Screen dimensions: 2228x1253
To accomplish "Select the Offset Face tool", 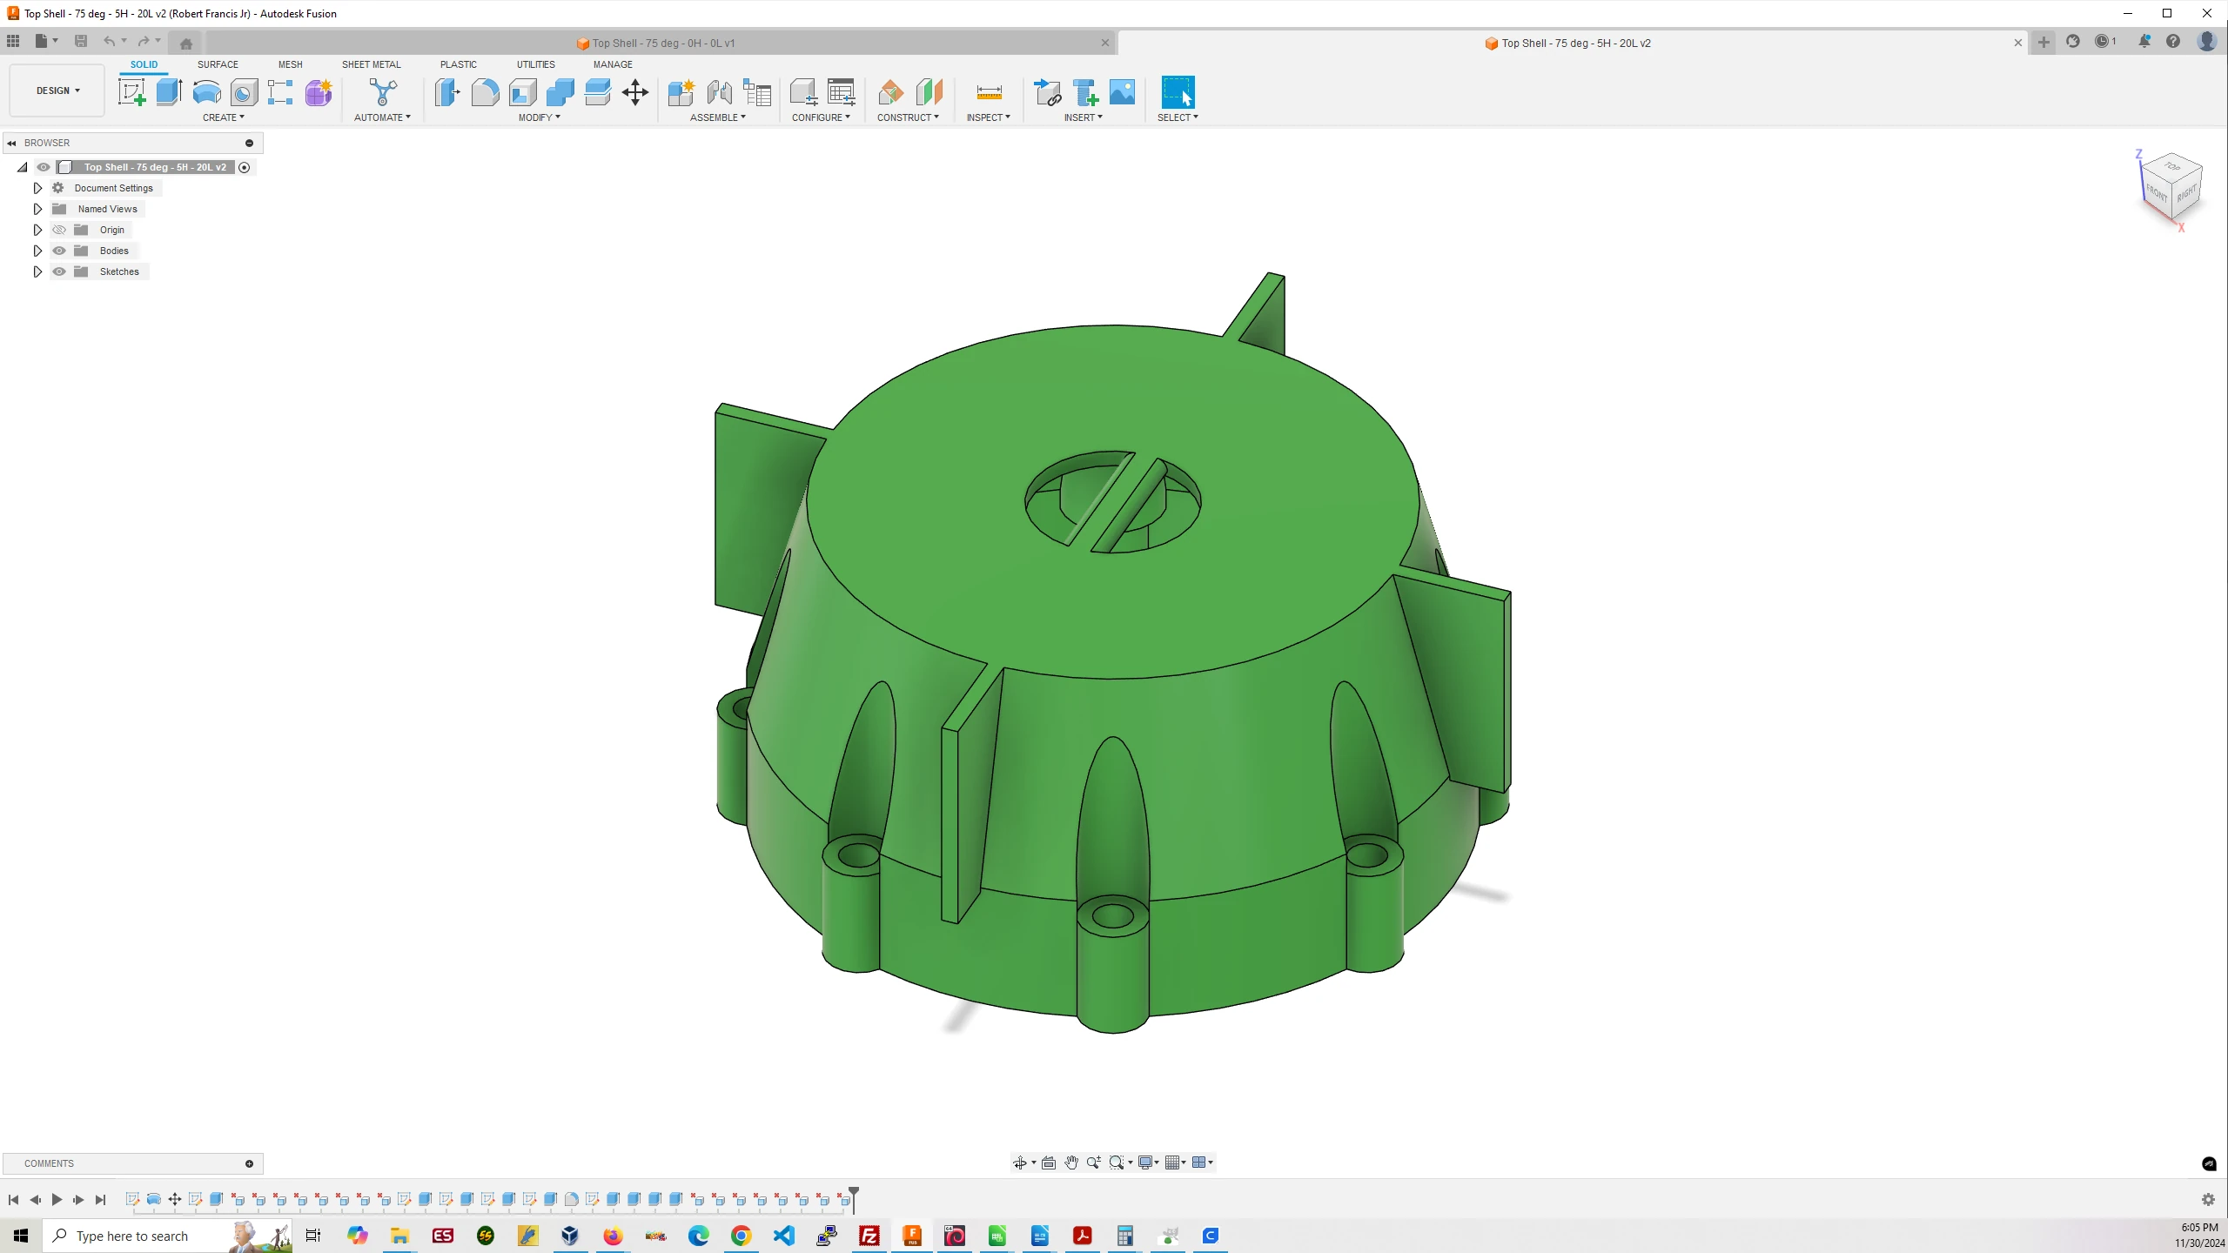I will 598,92.
